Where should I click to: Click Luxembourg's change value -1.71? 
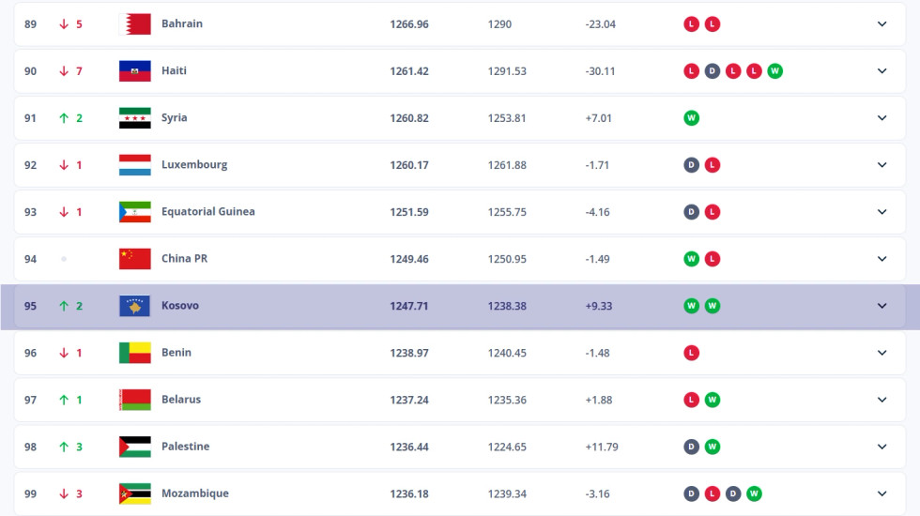point(597,165)
